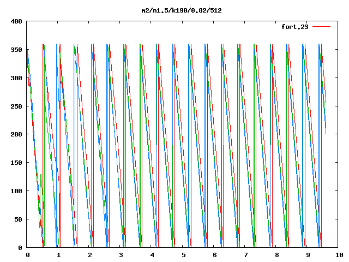The height and width of the screenshot is (262, 349).
Task: Click x-axis label 8
Action: (277, 255)
